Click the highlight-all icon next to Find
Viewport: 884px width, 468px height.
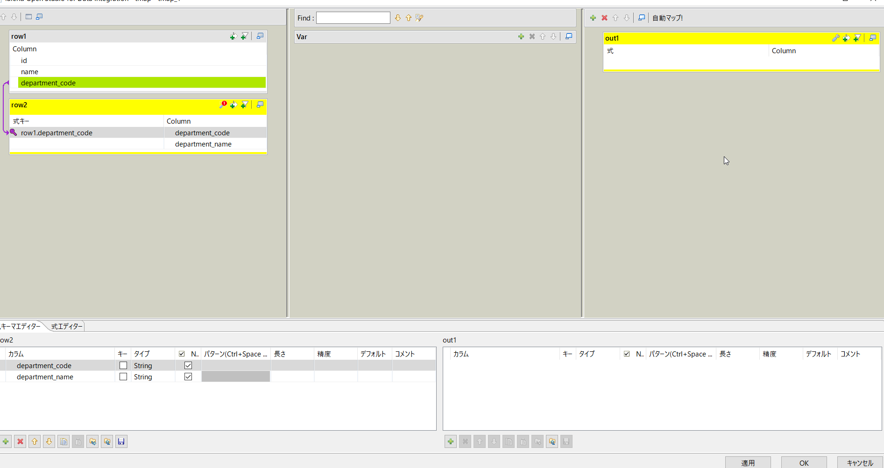pos(419,18)
